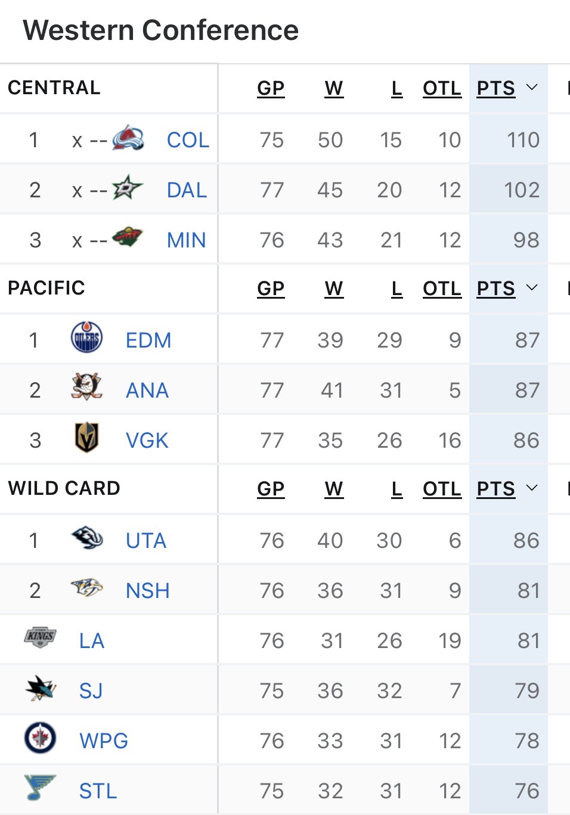Click the Anaheim Ducks logo
Screen dimensions: 570x815
[86, 388]
